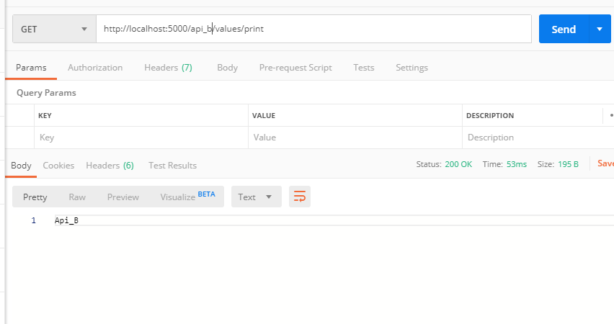
Task: Click the Api_B response text
Action: [x=66, y=220]
